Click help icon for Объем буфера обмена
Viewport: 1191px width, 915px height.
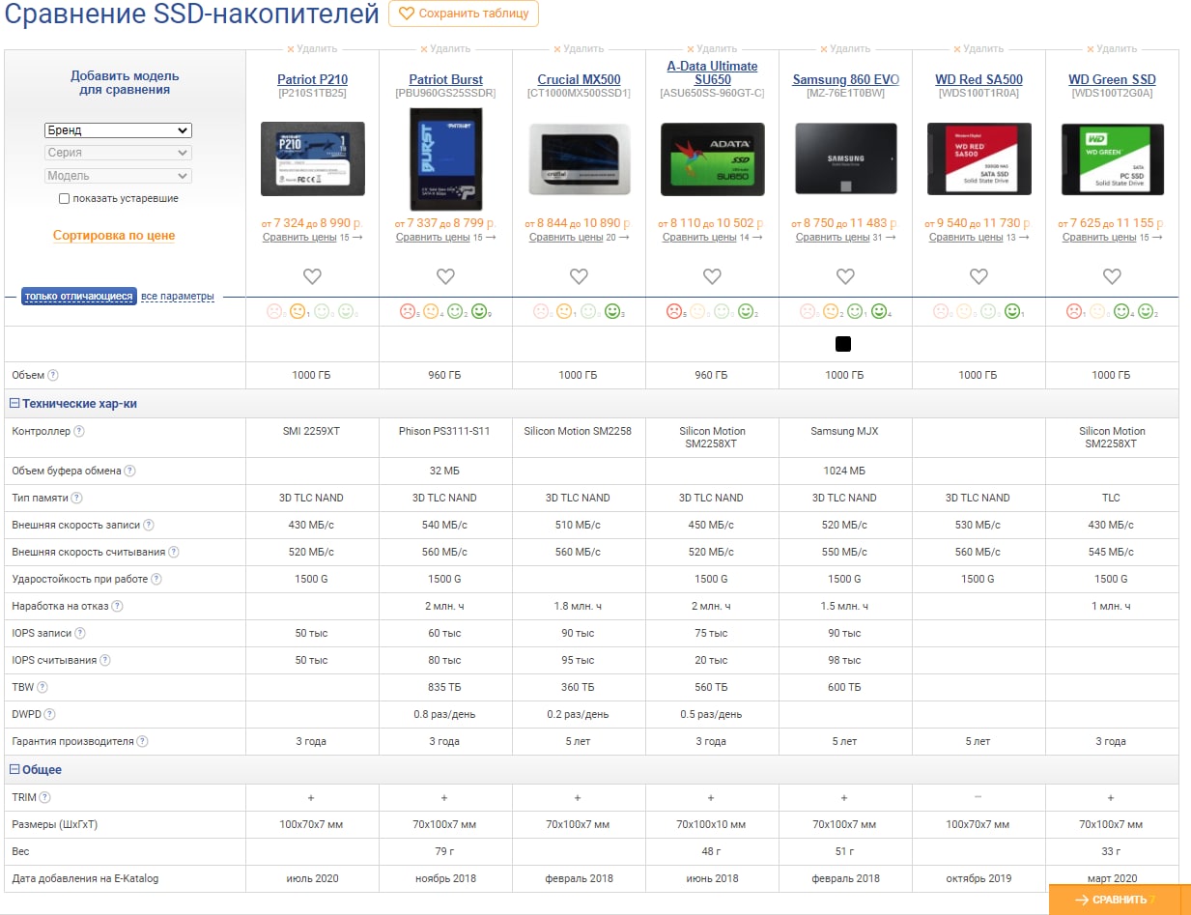point(130,472)
